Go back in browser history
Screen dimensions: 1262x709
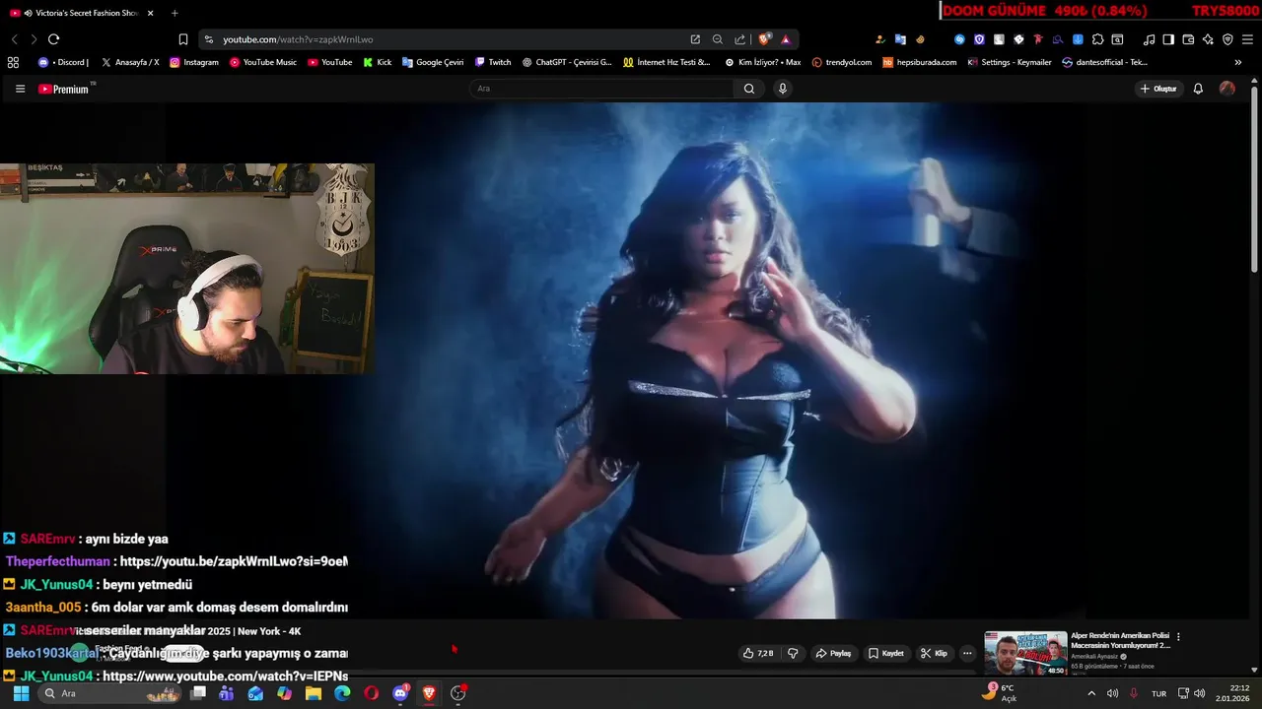[x=14, y=39]
